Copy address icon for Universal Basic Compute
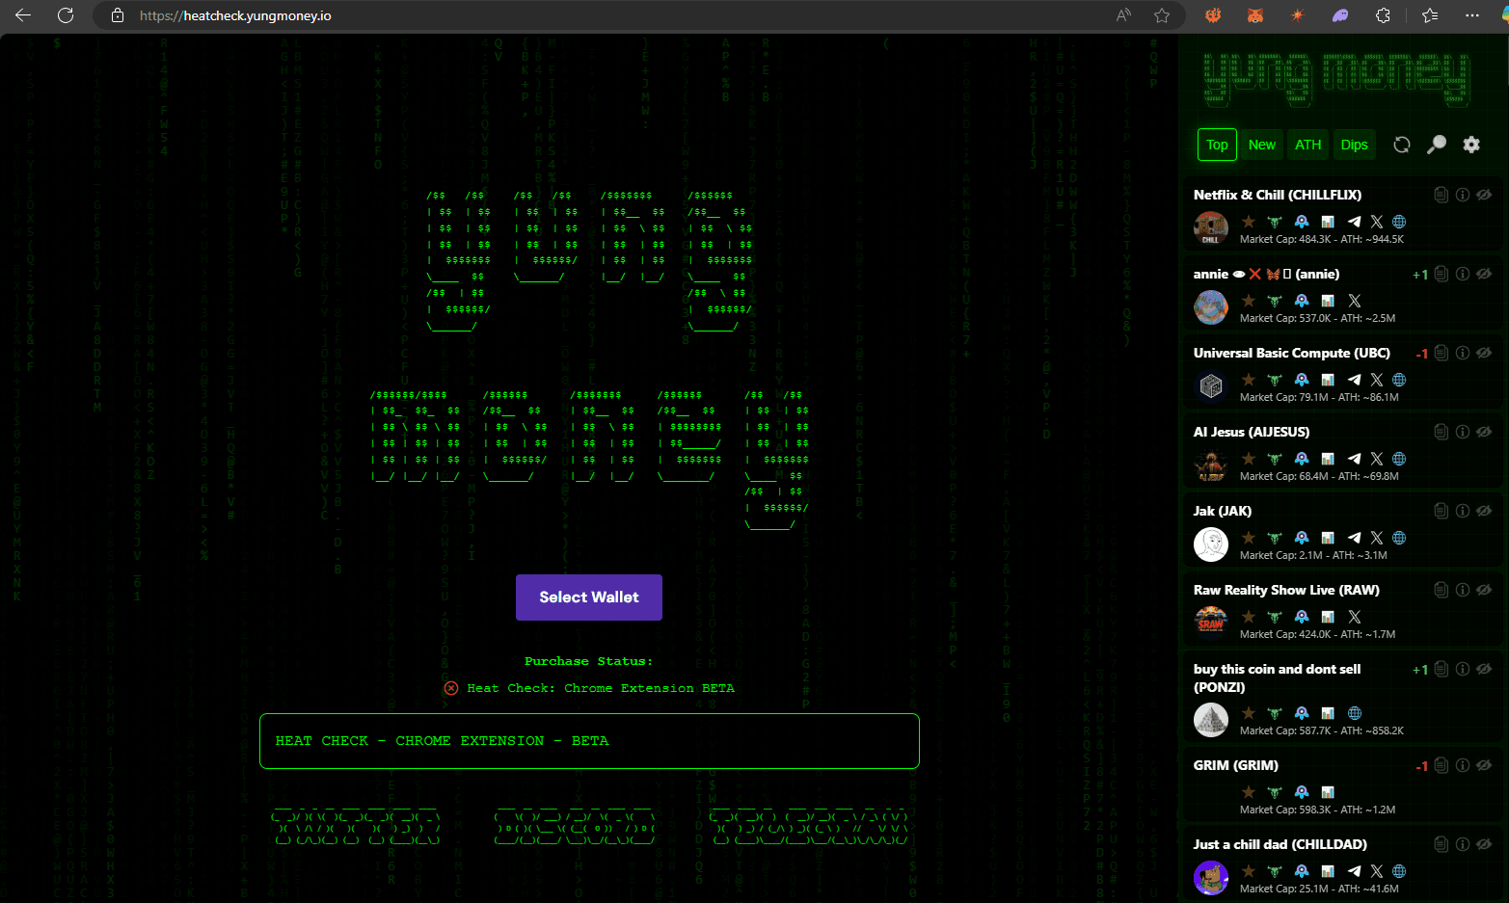This screenshot has width=1509, height=903. 1441,353
